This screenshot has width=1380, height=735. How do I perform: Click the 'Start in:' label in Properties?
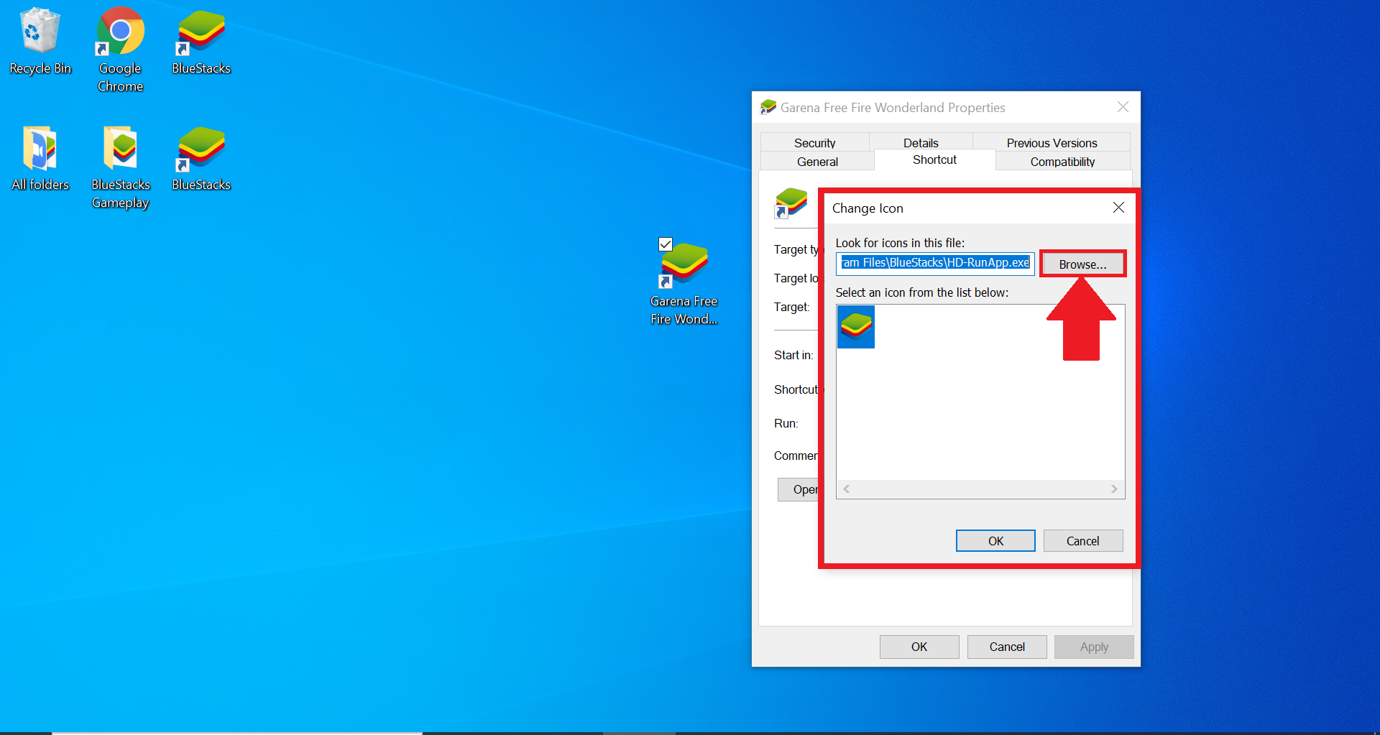(793, 355)
